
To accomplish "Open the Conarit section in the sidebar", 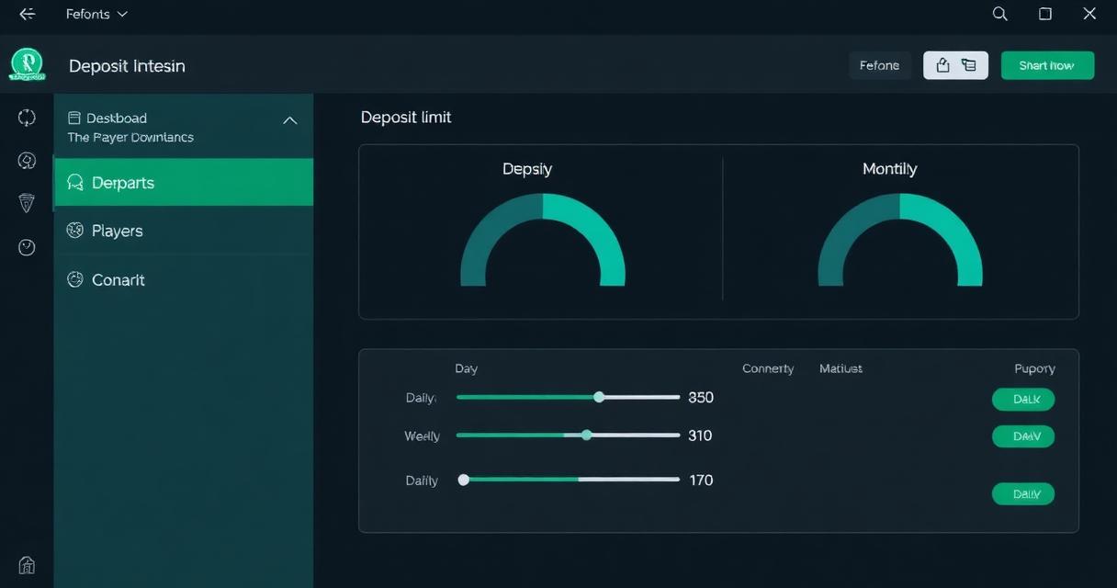I will 118,279.
